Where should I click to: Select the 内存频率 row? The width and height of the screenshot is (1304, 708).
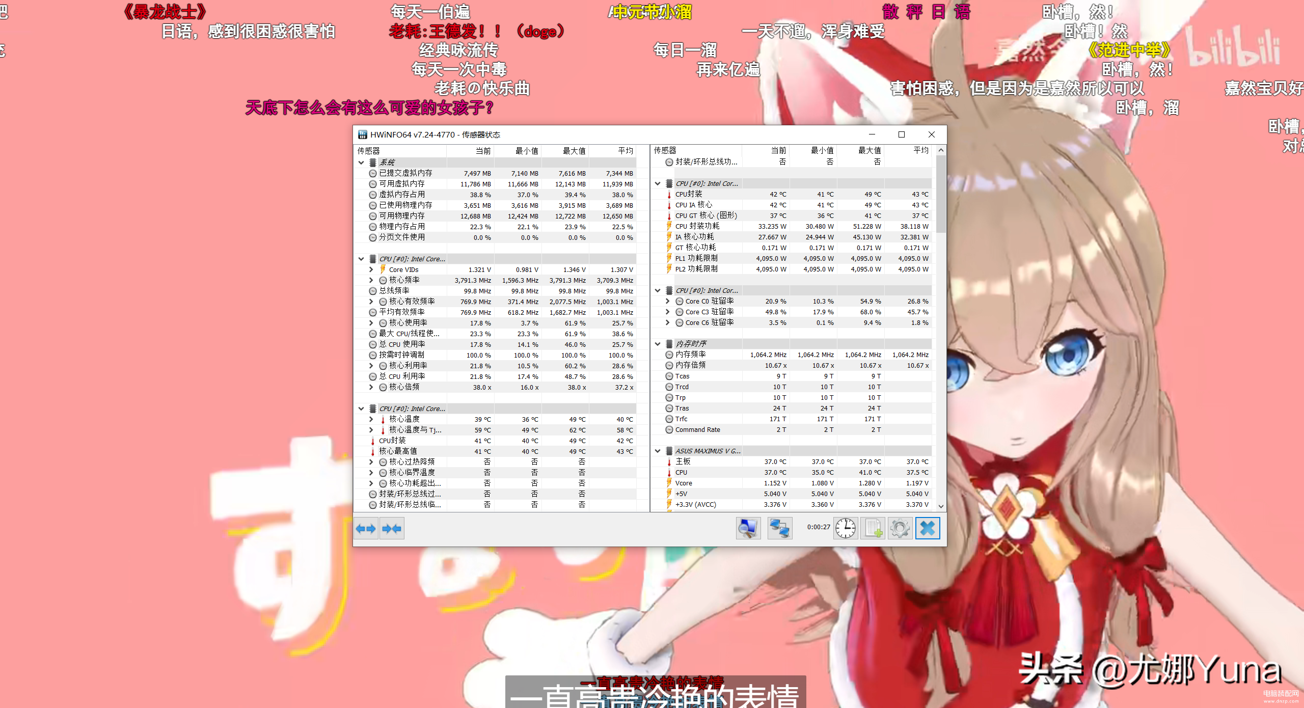coord(792,355)
